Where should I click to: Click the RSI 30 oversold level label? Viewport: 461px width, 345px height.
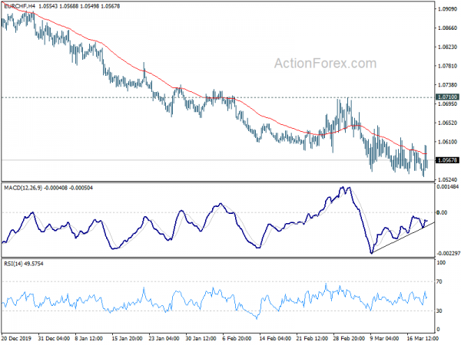tap(439, 310)
